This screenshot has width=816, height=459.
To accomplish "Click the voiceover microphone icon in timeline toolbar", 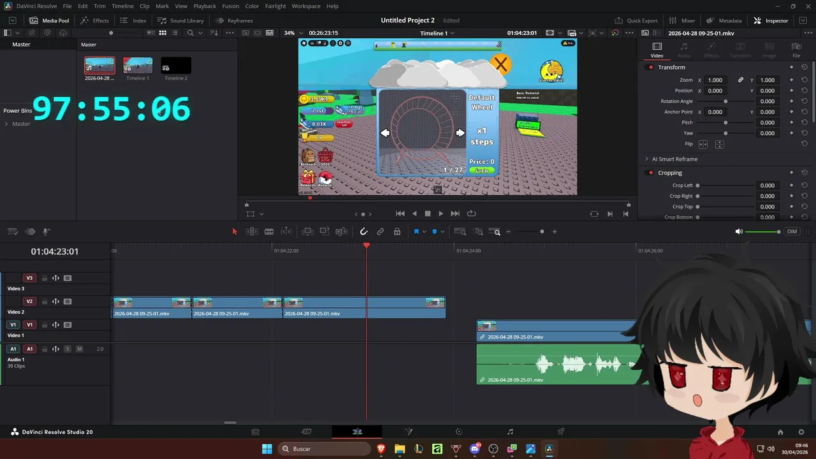I will coord(47,231).
